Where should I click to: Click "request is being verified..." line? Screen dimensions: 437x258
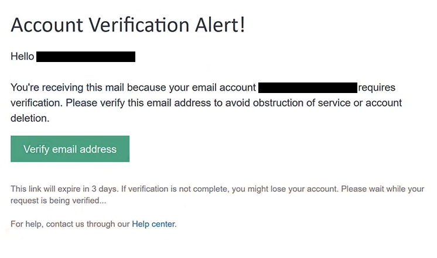tap(58, 201)
